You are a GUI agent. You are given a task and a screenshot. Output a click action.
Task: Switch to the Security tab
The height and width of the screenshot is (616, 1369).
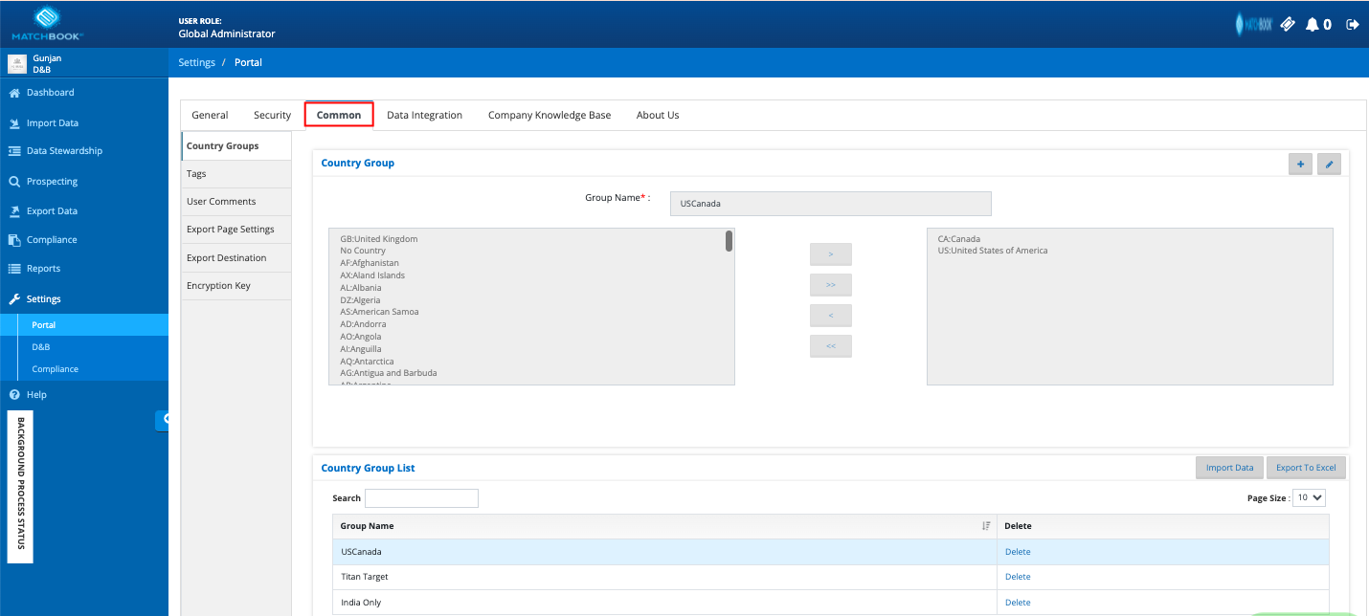(272, 115)
